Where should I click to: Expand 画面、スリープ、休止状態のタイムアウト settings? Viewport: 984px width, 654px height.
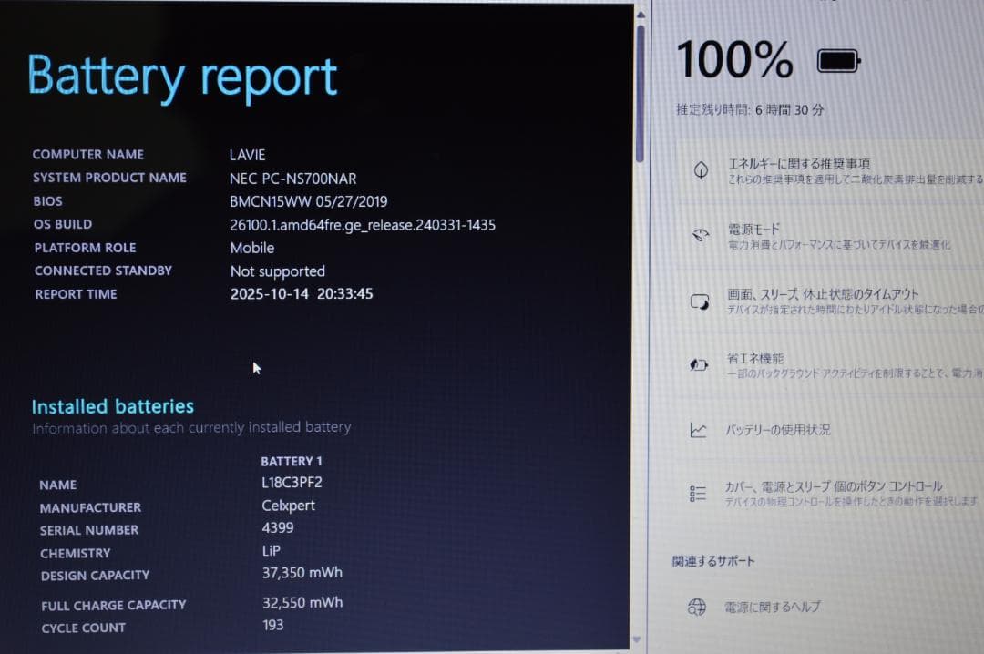tap(823, 295)
